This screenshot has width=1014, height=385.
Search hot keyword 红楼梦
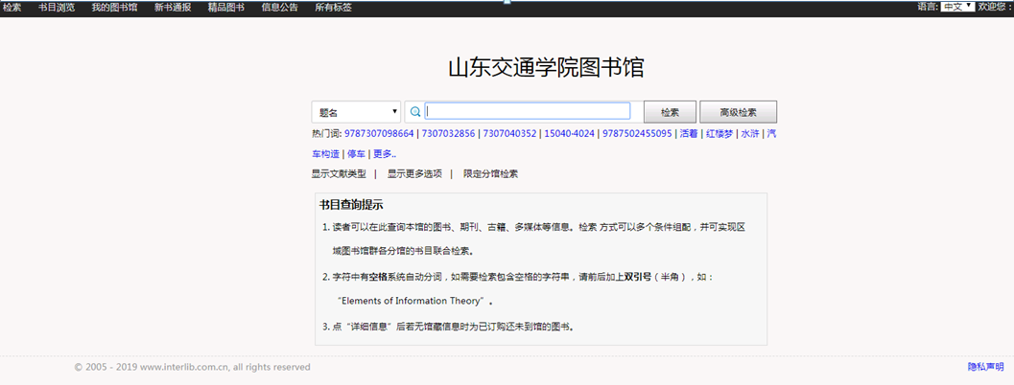719,134
